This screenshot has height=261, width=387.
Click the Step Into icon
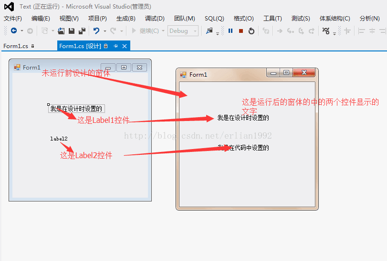tap(291, 31)
